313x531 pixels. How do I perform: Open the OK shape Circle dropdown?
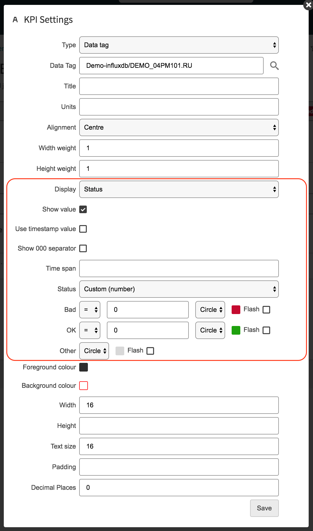pyautogui.click(x=210, y=330)
